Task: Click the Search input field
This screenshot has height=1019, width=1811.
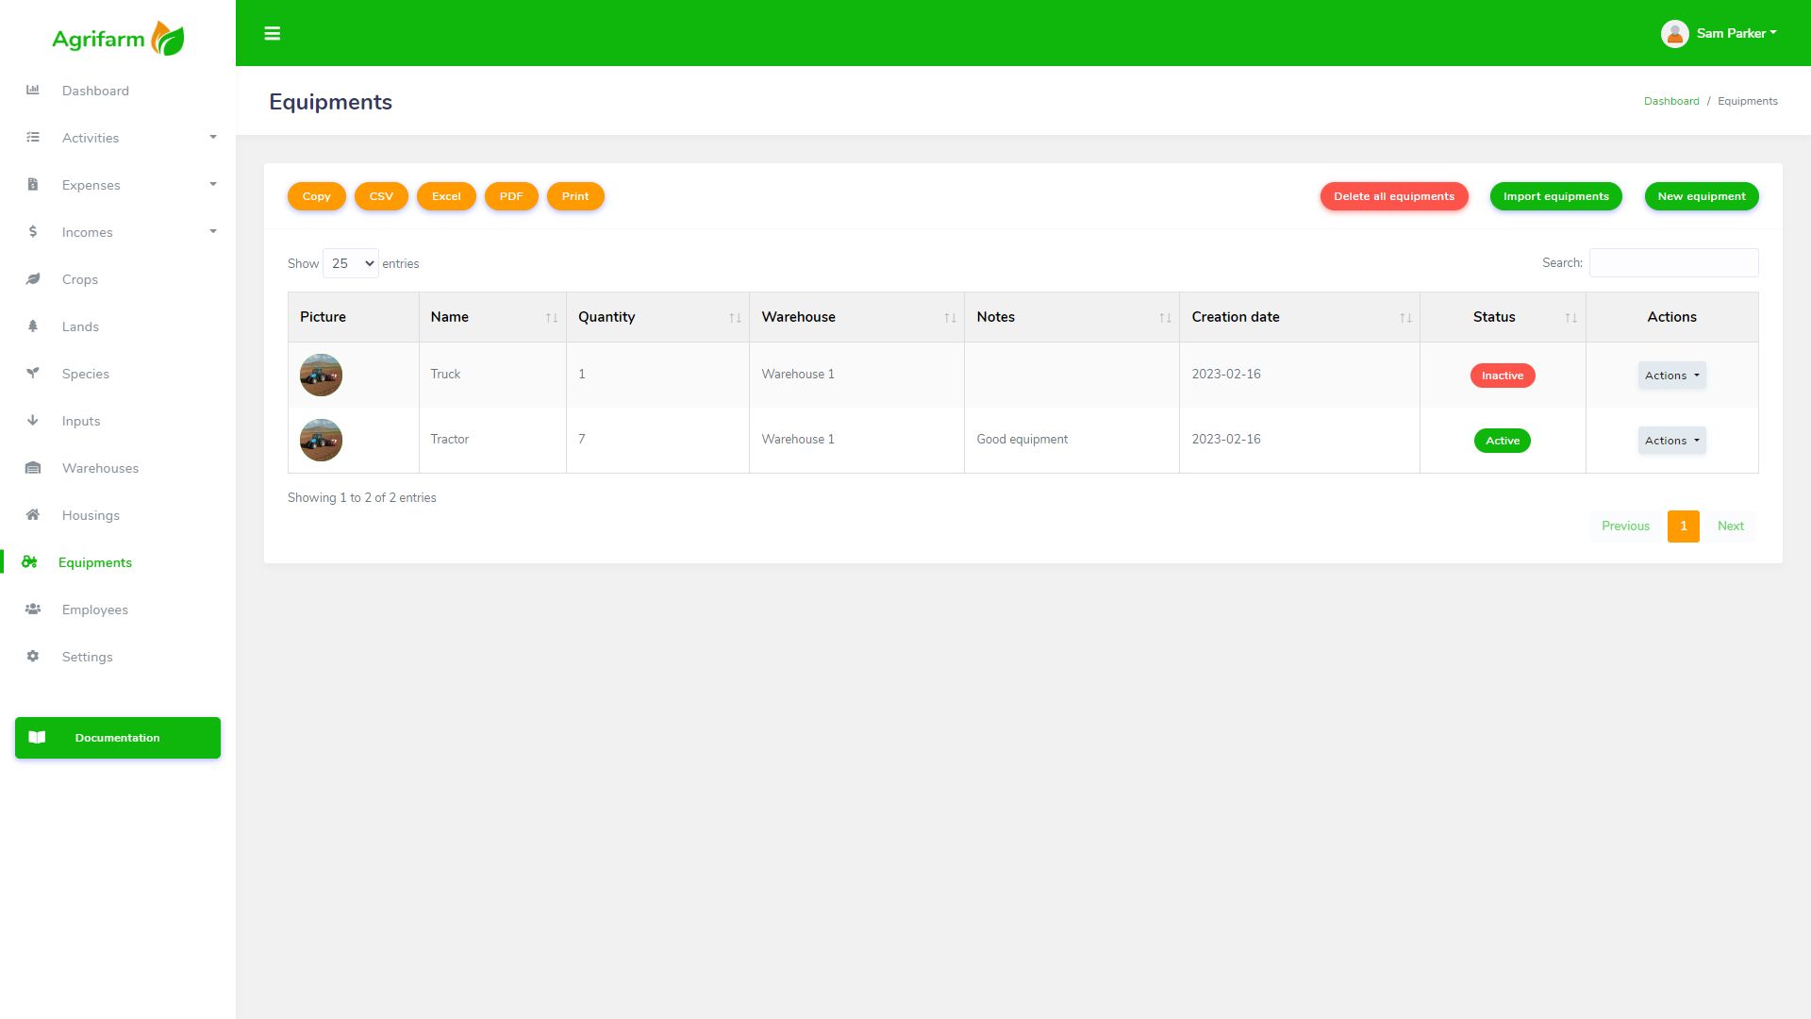Action: point(1673,263)
